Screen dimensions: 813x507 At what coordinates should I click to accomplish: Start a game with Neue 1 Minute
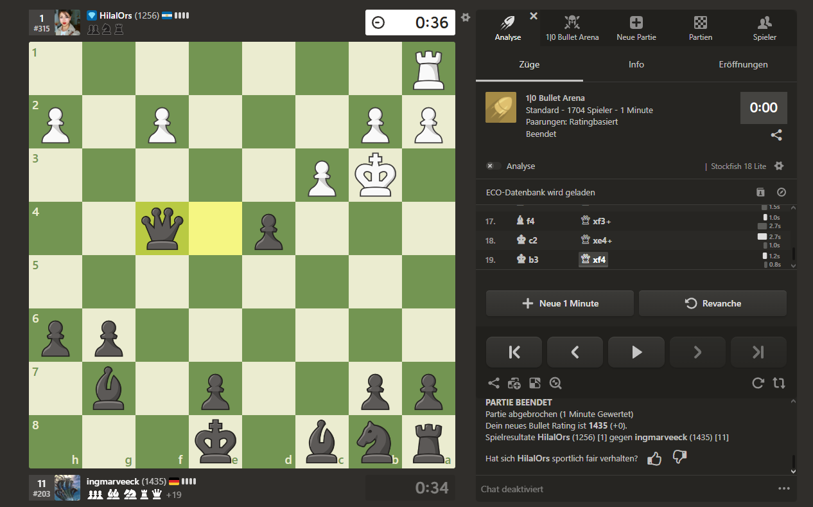(559, 303)
